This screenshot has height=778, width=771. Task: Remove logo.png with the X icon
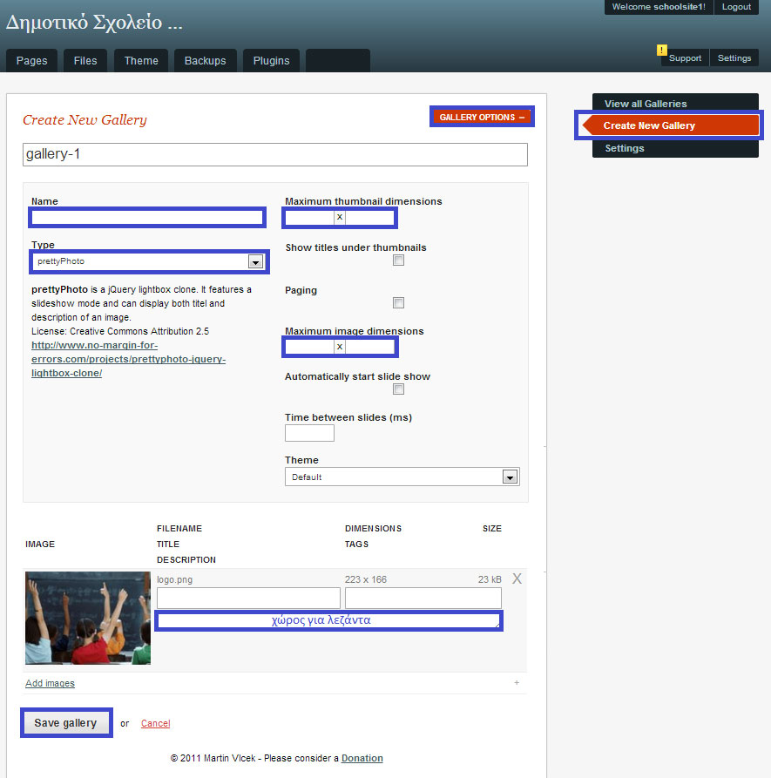point(517,578)
